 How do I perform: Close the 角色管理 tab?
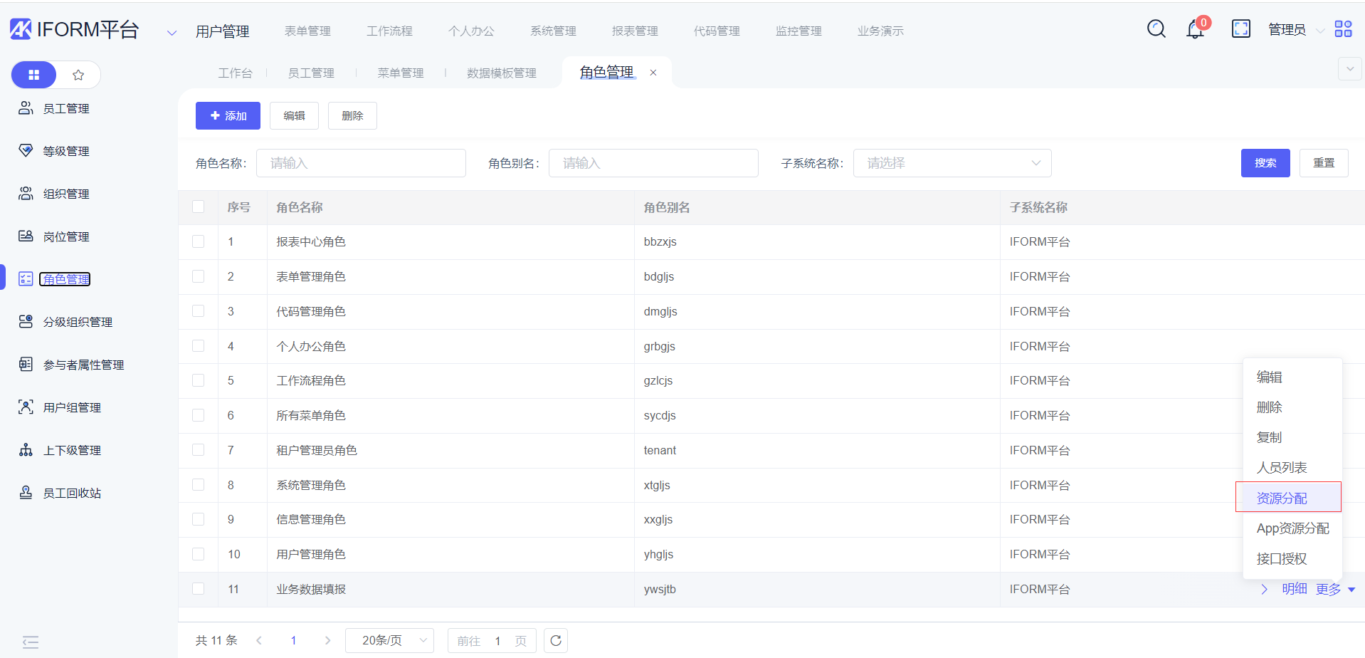pos(653,73)
